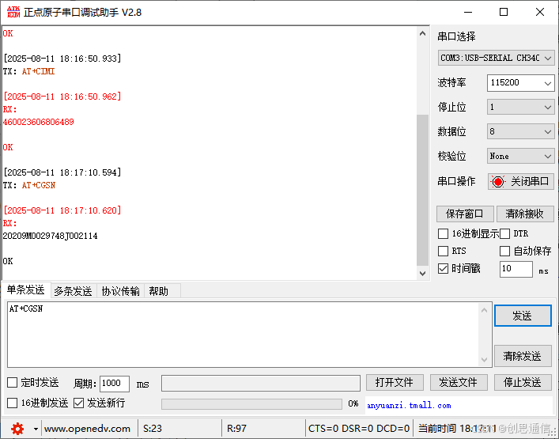Viewport: 559px width, 439px height.
Task: Expand the arrow next to the gear icon
Action: click(x=36, y=429)
